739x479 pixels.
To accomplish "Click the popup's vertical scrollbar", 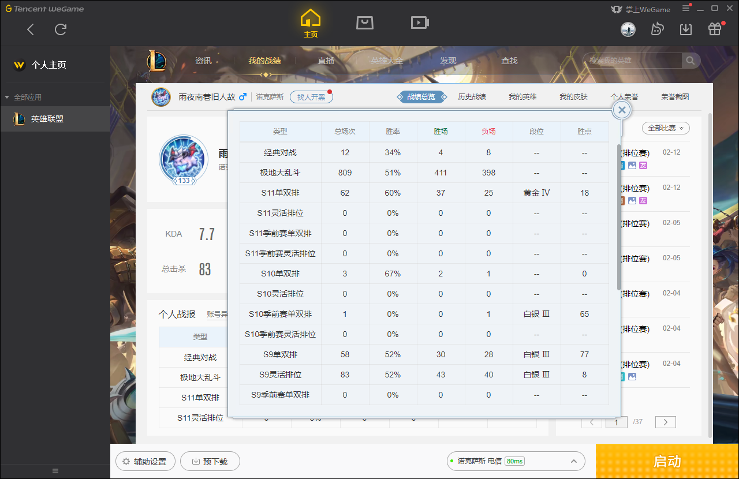I will click(619, 217).
